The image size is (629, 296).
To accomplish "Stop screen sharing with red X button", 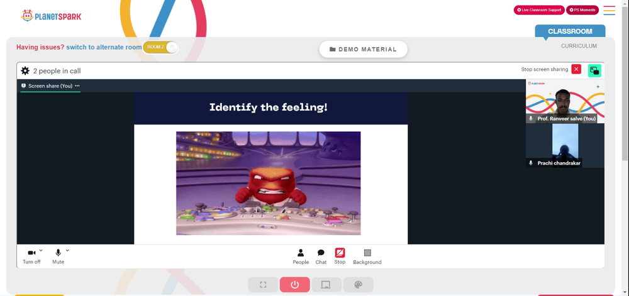I will point(576,69).
